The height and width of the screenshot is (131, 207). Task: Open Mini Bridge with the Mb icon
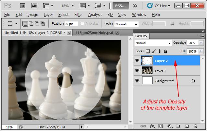tap(34, 6)
